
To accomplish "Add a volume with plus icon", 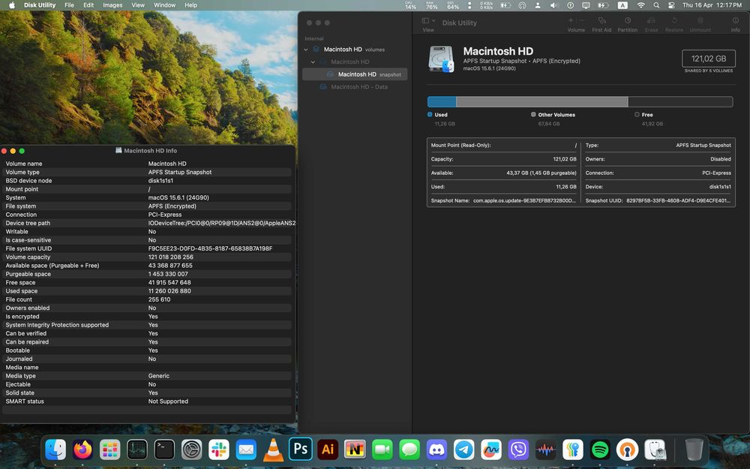I will point(571,20).
